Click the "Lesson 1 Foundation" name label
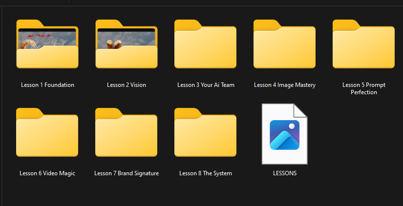The image size is (403, 206). click(x=47, y=85)
